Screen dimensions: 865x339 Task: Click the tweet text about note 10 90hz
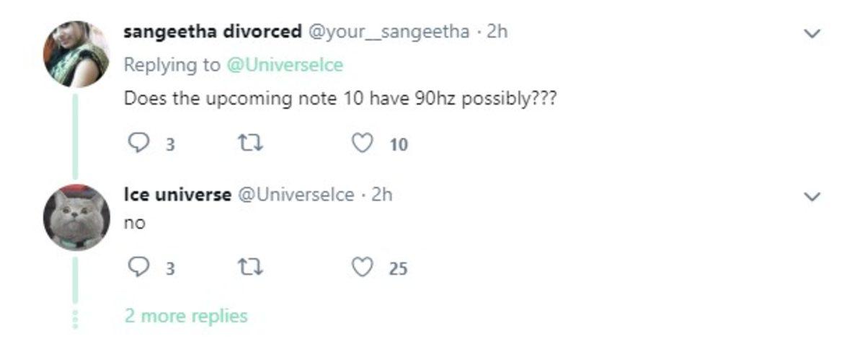pyautogui.click(x=340, y=99)
